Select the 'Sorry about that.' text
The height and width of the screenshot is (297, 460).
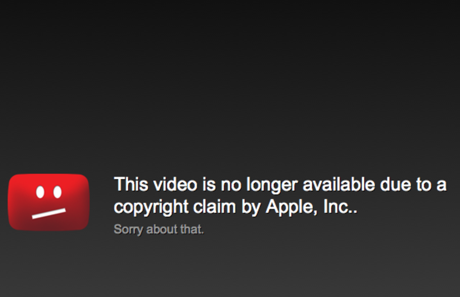[x=159, y=229]
